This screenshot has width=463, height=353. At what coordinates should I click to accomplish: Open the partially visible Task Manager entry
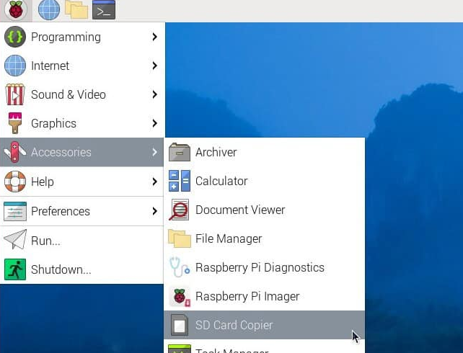(231, 349)
